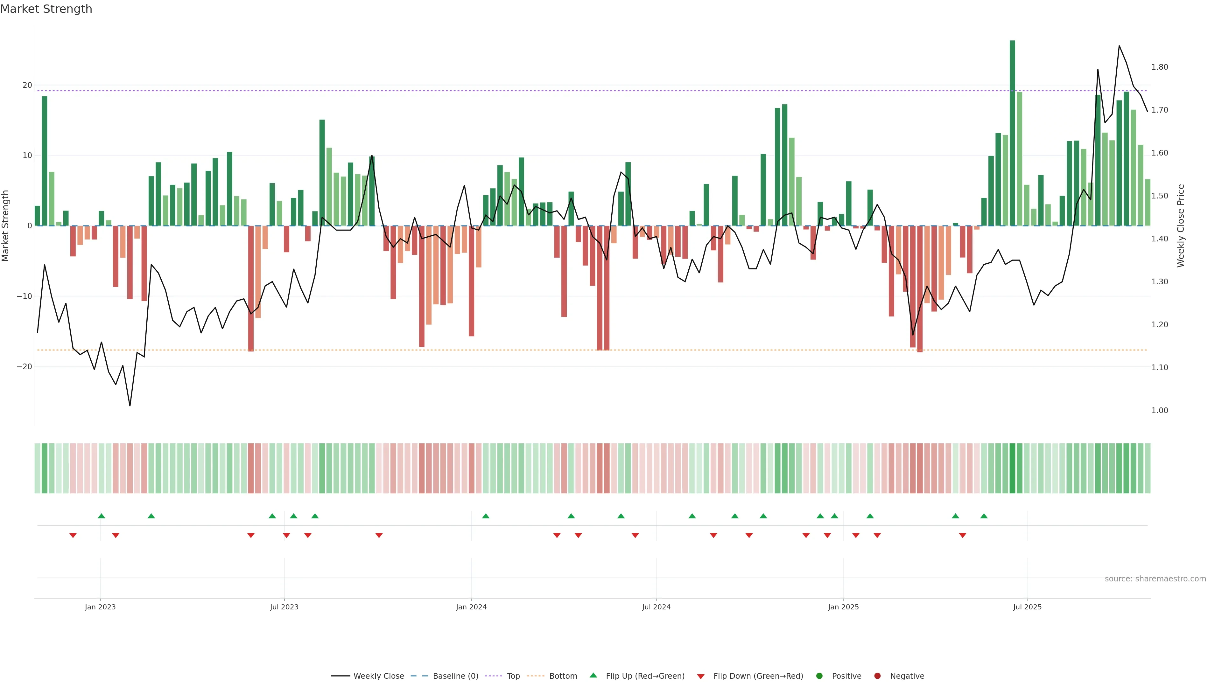This screenshot has width=1222, height=687.
Task: Click the Jul 2023 x-axis label
Action: pos(284,607)
